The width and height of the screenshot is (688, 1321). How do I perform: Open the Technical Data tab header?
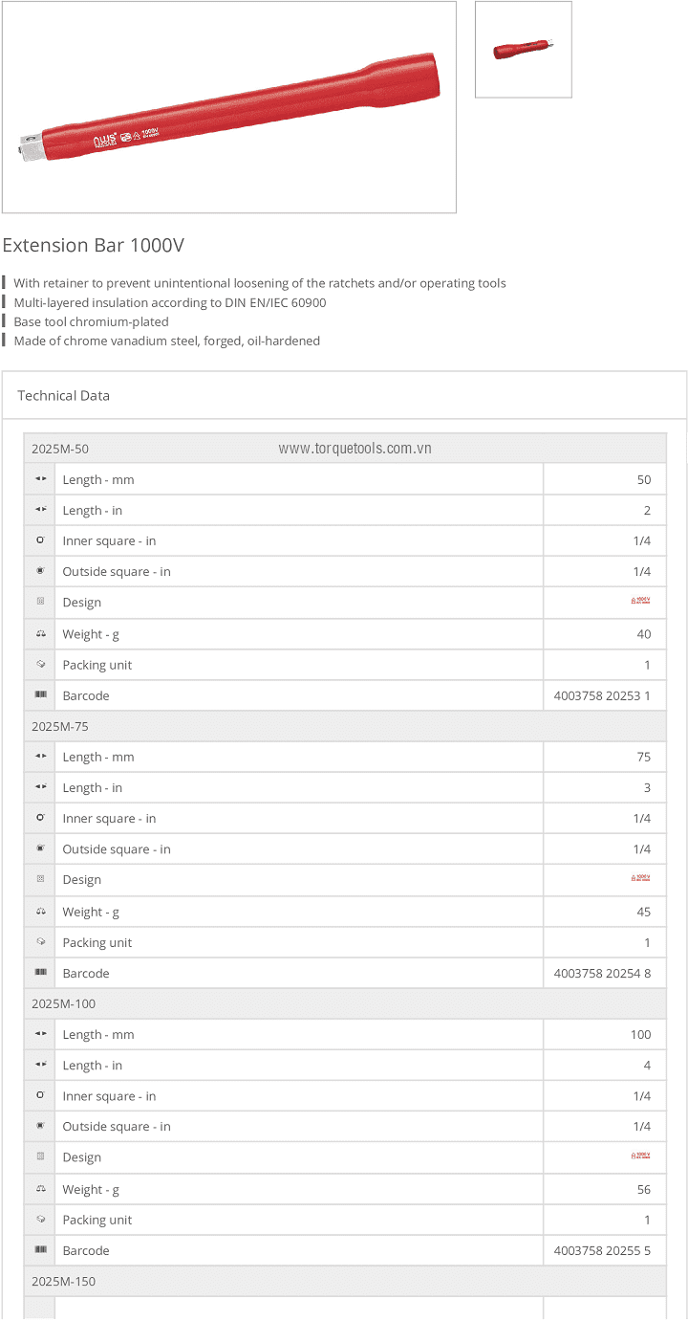pyautogui.click(x=63, y=395)
